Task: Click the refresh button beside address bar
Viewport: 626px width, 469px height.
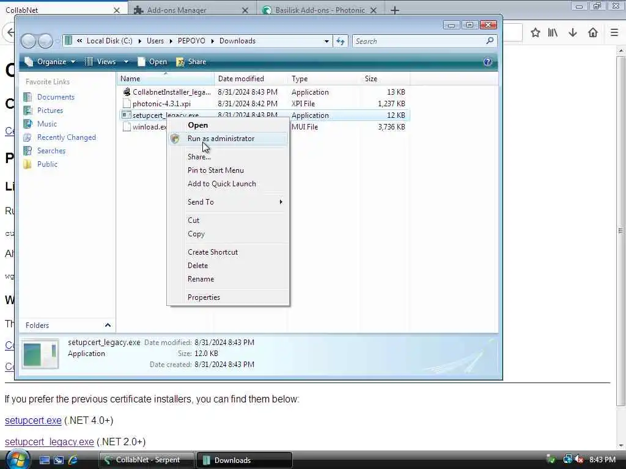Action: pos(341,41)
